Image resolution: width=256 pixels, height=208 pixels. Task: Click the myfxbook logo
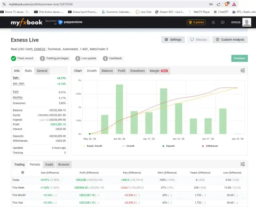coord(27,22)
